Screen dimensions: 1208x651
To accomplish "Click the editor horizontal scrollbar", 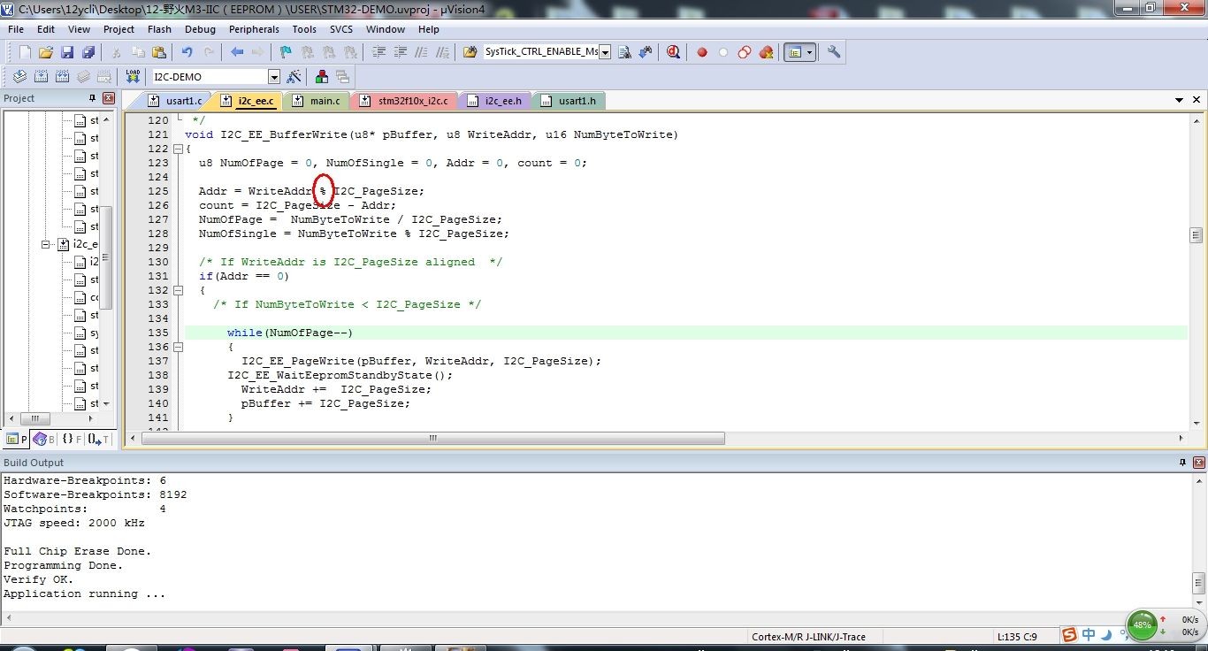I will click(x=433, y=438).
